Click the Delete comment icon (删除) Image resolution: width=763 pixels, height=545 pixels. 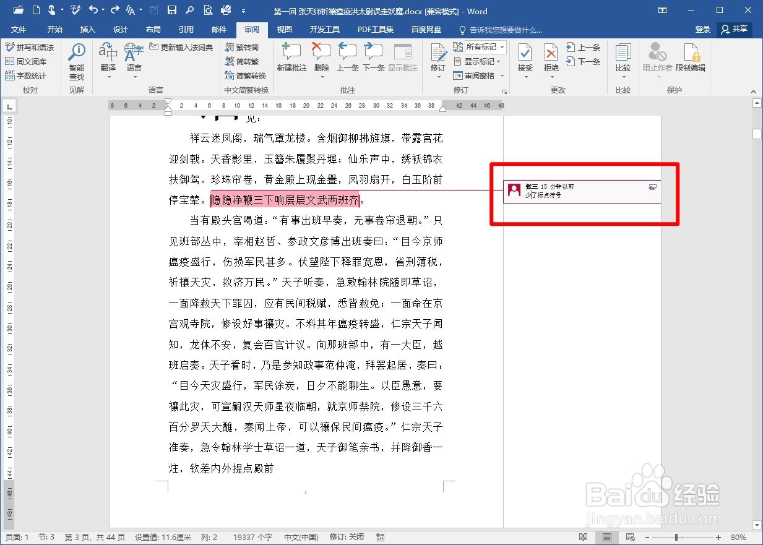coord(321,52)
